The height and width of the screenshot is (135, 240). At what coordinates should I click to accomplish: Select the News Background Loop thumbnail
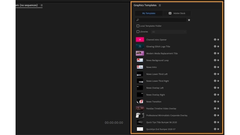pyautogui.click(x=140, y=60)
